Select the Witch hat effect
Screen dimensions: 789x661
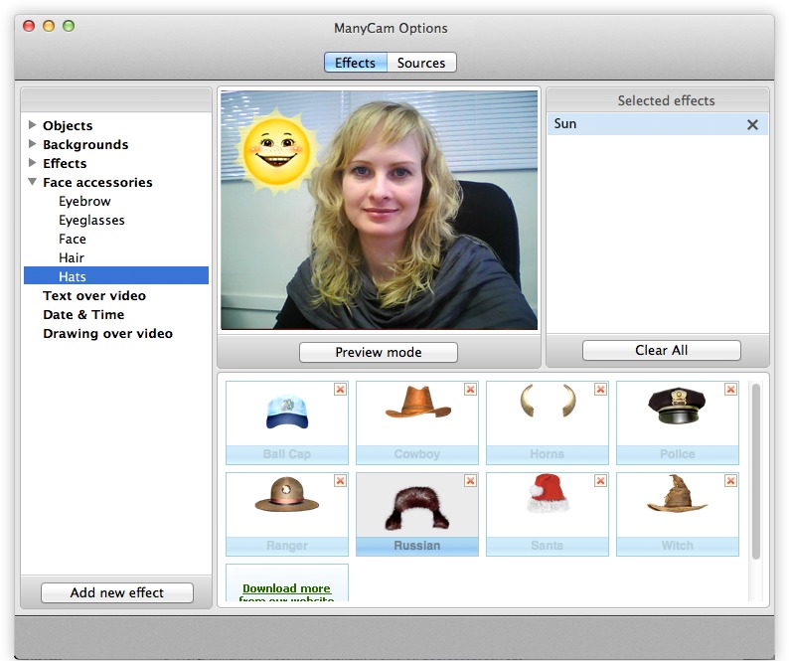coord(677,506)
